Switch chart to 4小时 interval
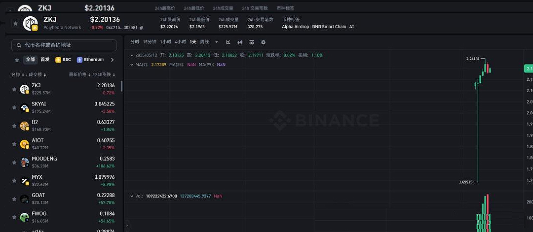 180,42
